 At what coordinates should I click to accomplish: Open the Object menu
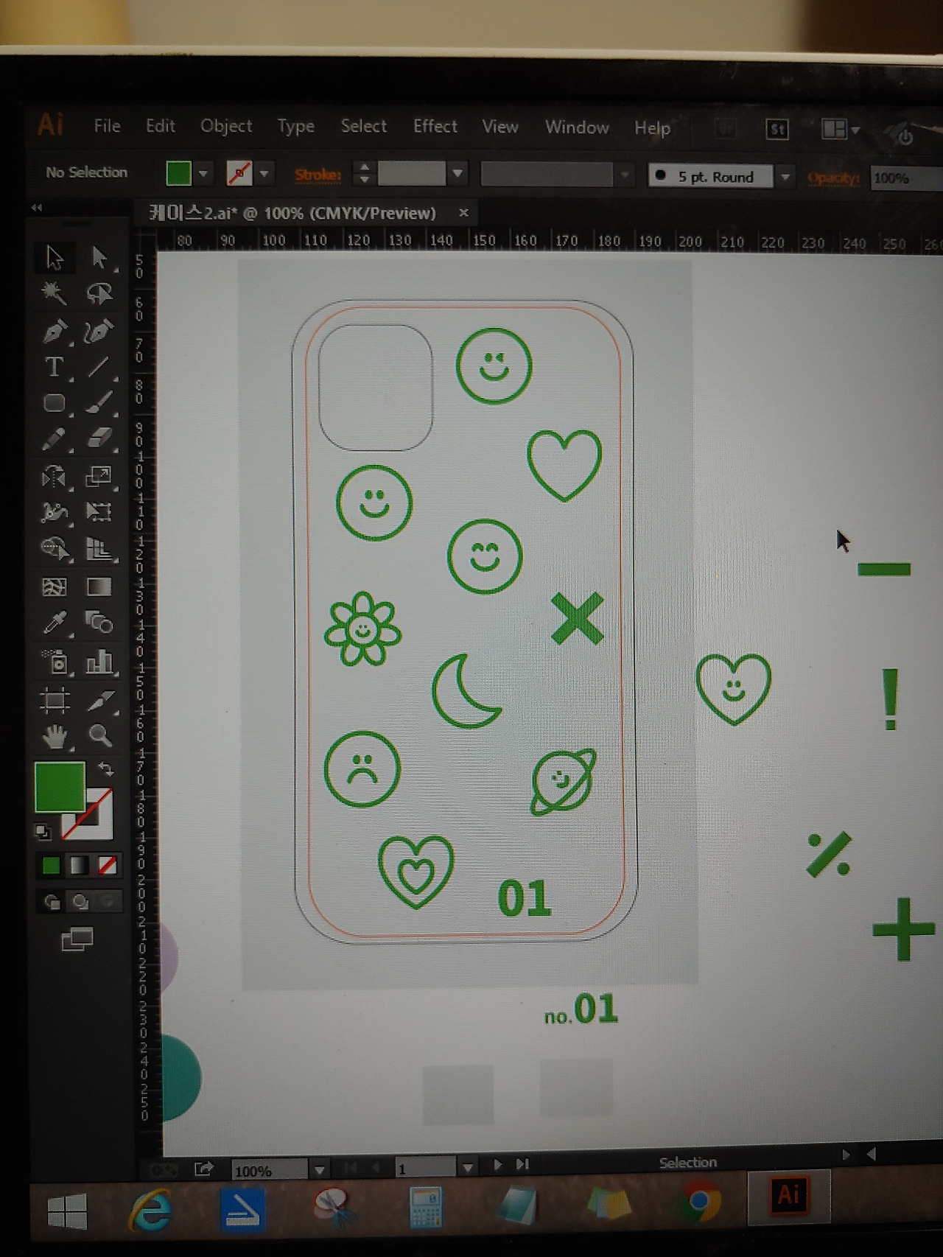[x=226, y=126]
